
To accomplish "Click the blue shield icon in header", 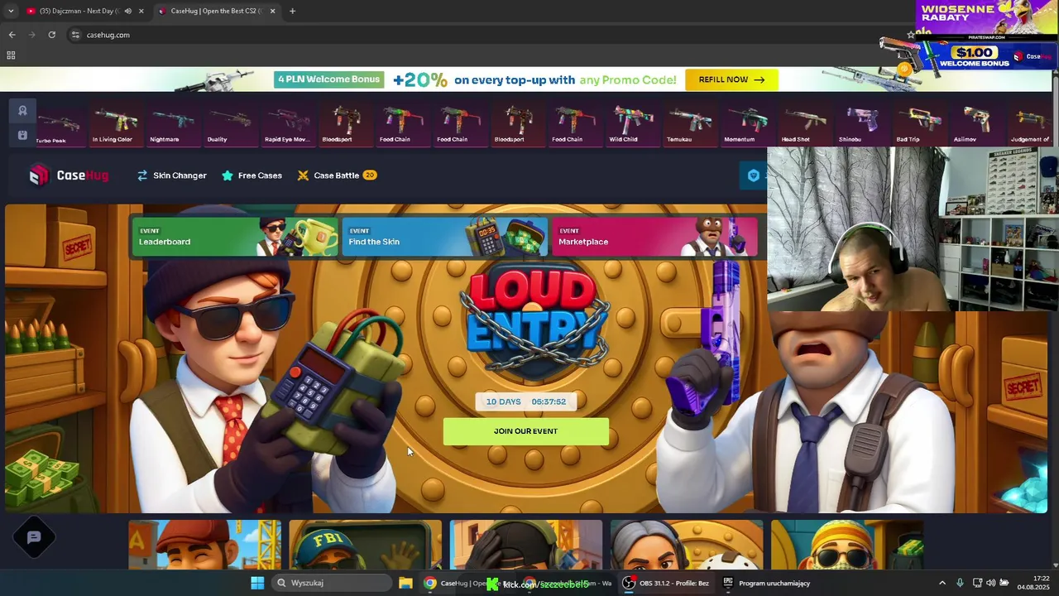I will point(753,175).
